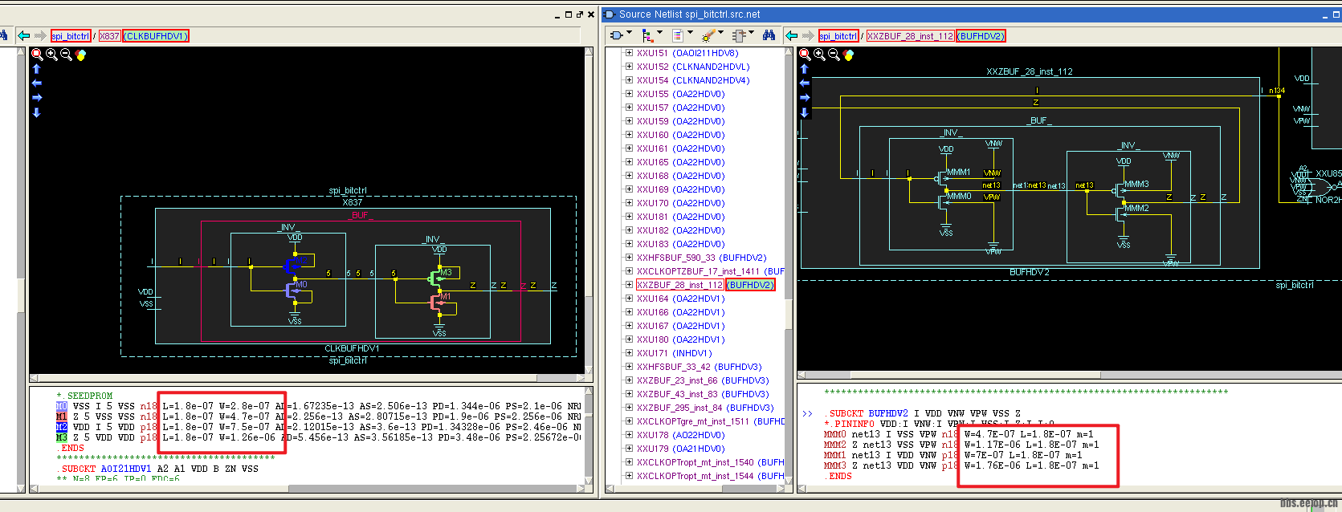Expand the XXU151 (OAOI211HDV8) tree node
This screenshot has height=512, width=1342.
click(x=629, y=53)
